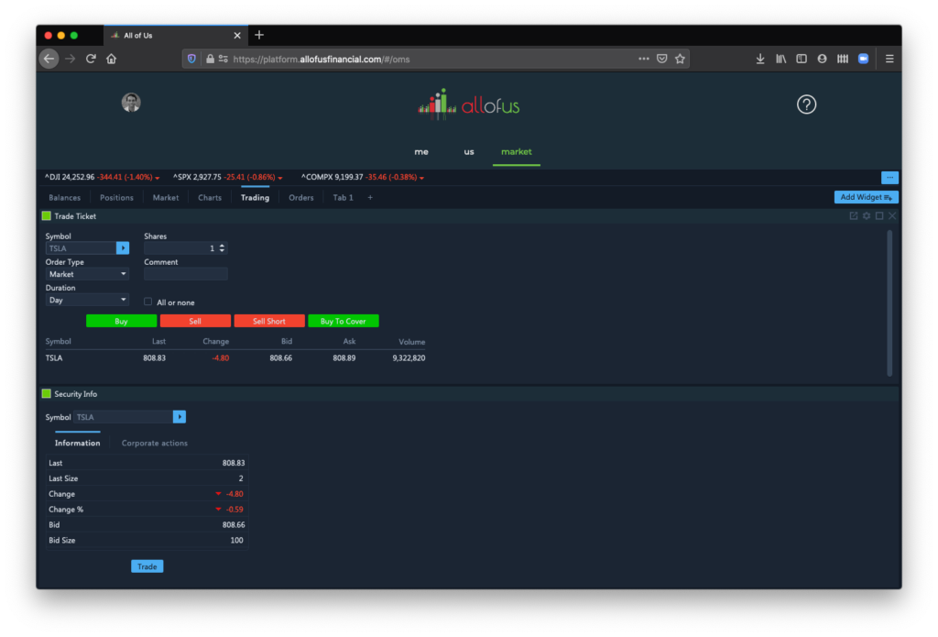Pop out the Trade Ticket widget

point(854,215)
